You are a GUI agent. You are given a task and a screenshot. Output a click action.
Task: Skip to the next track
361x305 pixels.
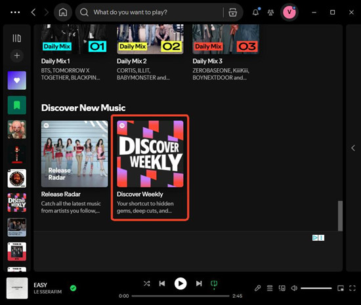(199, 283)
